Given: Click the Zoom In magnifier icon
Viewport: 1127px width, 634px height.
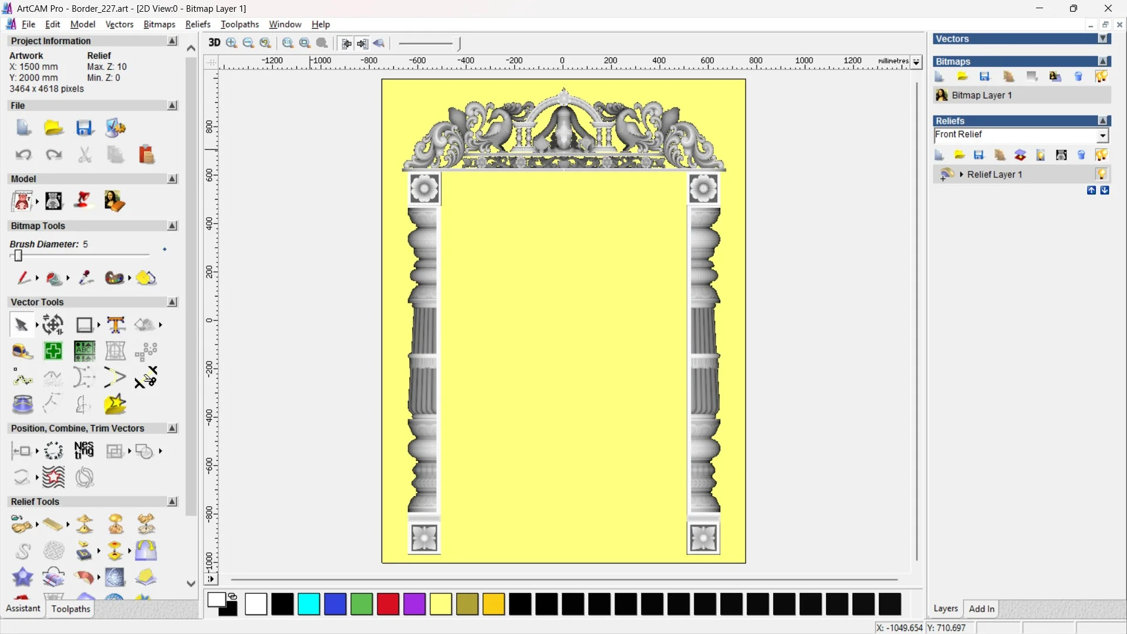Looking at the screenshot, I should click(231, 43).
